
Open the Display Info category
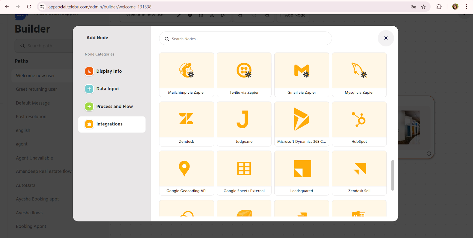(109, 71)
